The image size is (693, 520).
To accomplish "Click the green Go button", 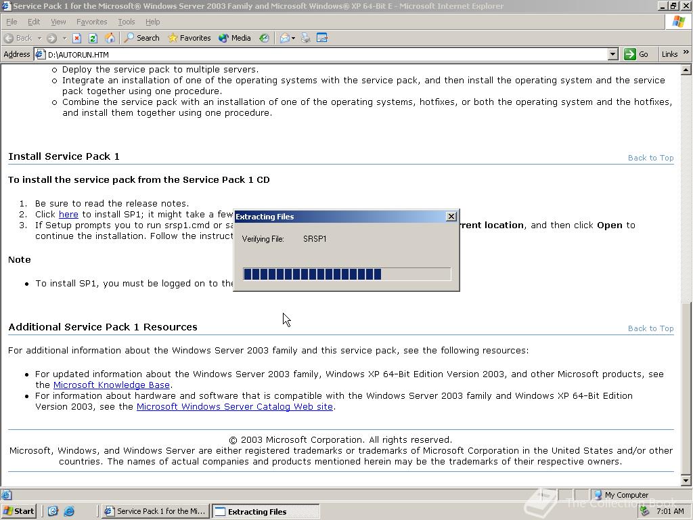I will 636,54.
